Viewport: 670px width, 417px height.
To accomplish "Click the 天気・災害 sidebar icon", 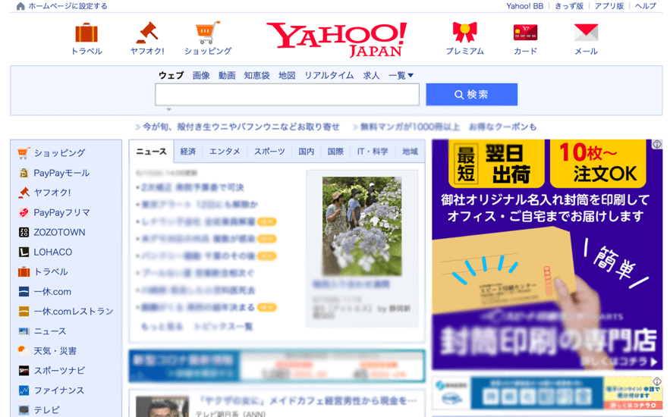I will pyautogui.click(x=24, y=351).
